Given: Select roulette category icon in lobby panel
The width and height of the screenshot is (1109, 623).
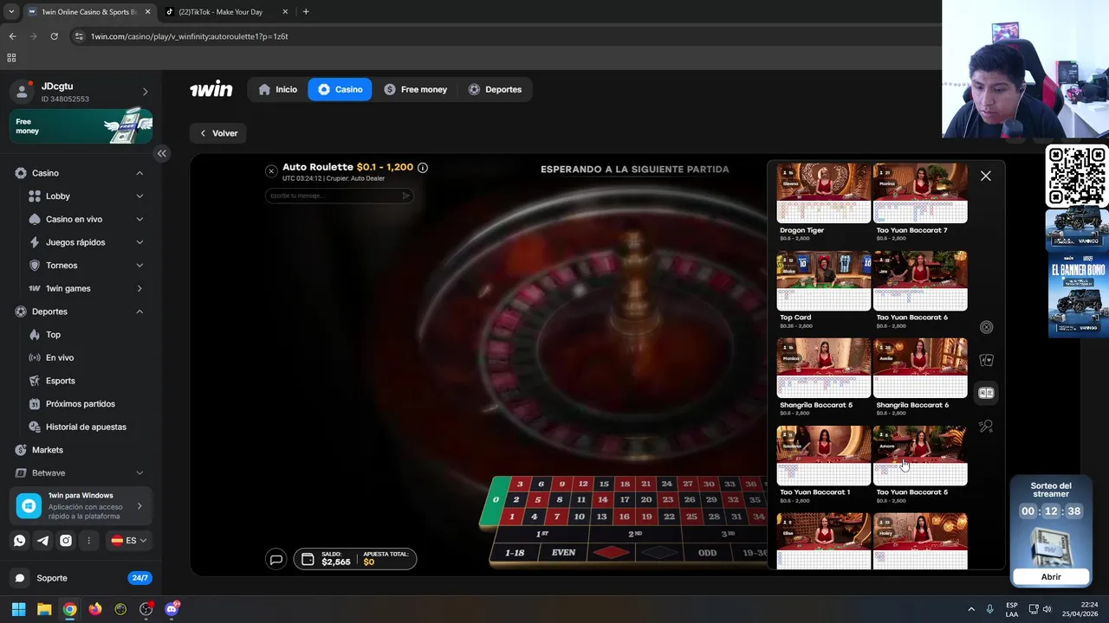Looking at the screenshot, I should 986,327.
